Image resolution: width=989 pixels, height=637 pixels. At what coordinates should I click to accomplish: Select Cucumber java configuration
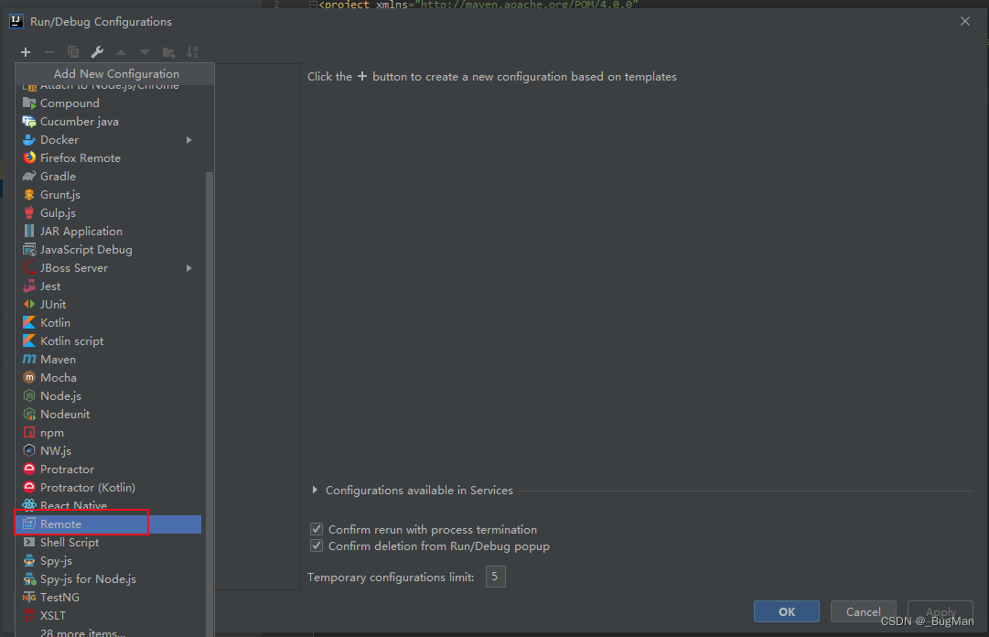tap(109, 121)
